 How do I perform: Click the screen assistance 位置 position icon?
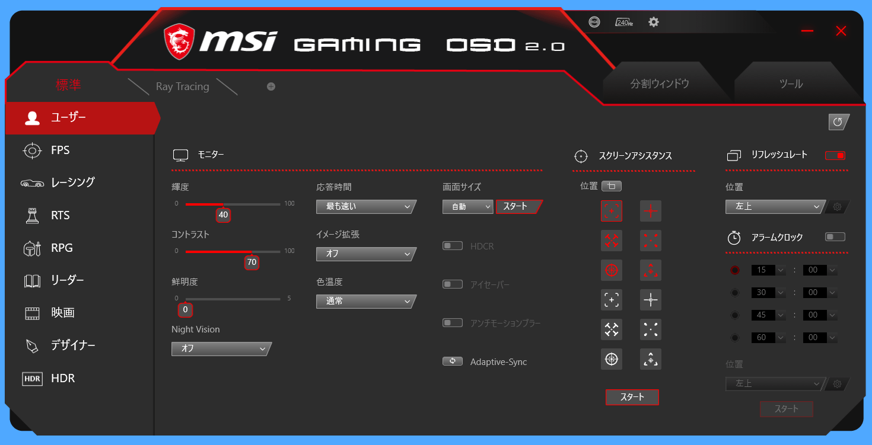(x=612, y=186)
